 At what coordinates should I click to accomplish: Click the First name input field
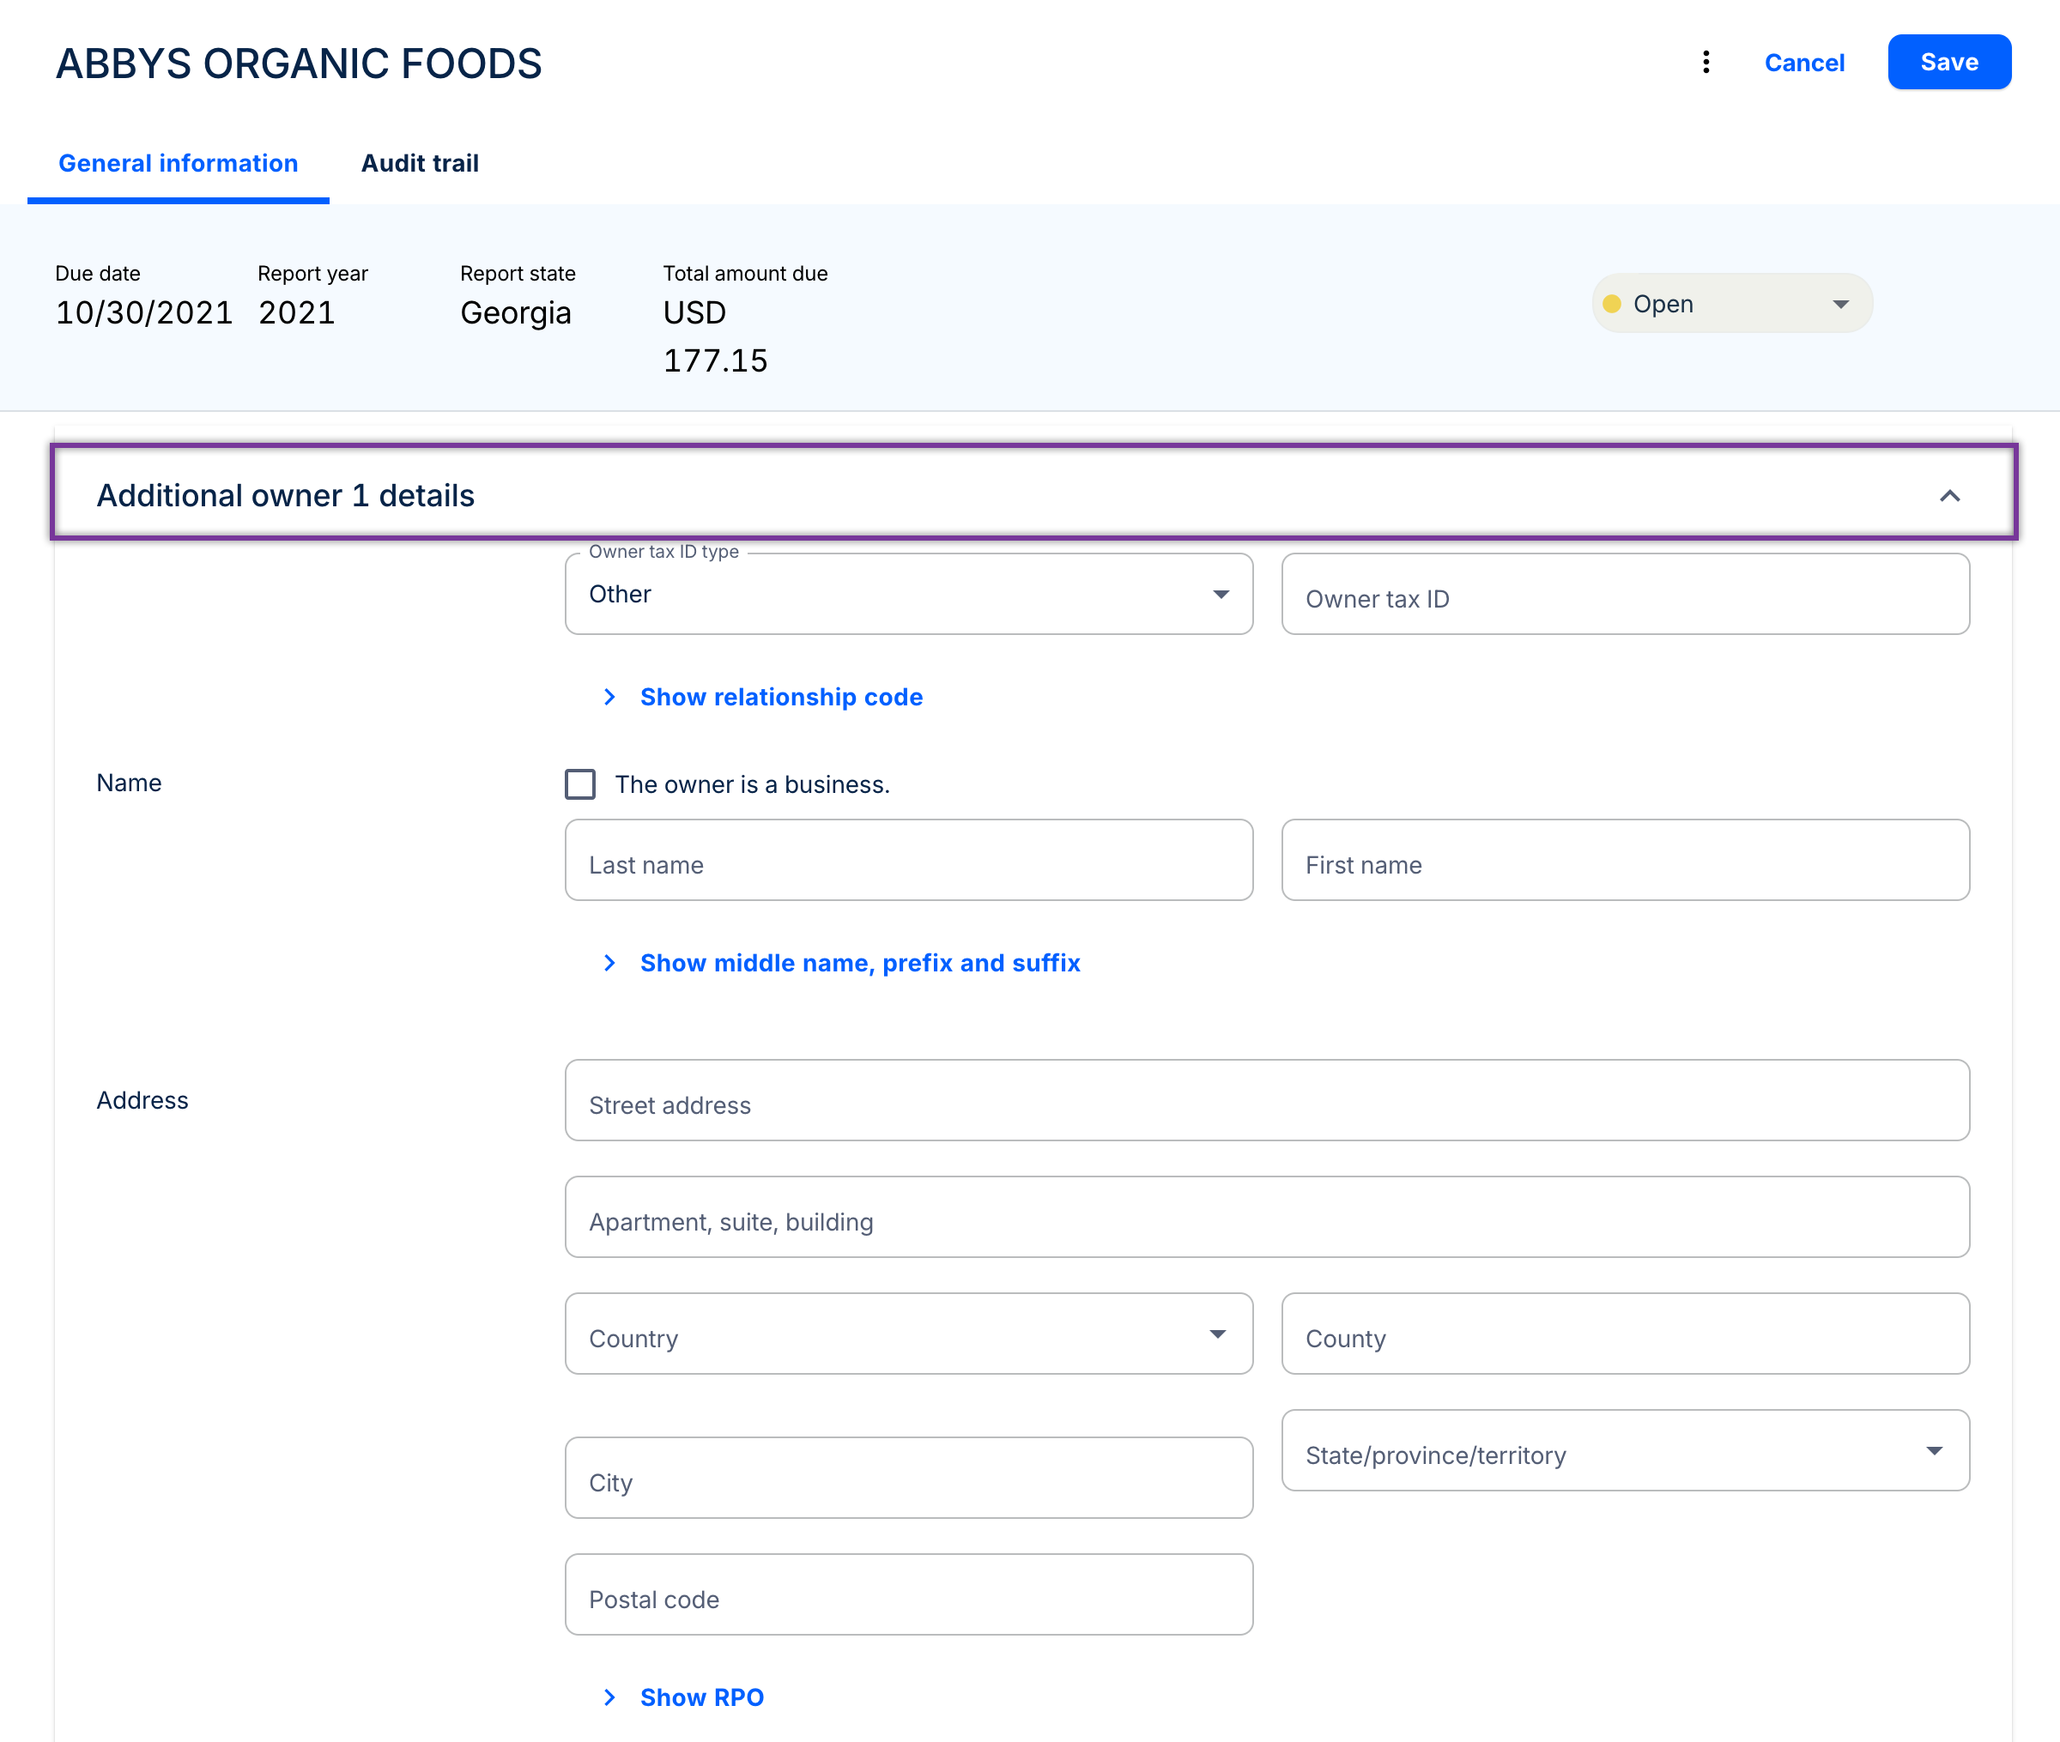pos(1625,860)
